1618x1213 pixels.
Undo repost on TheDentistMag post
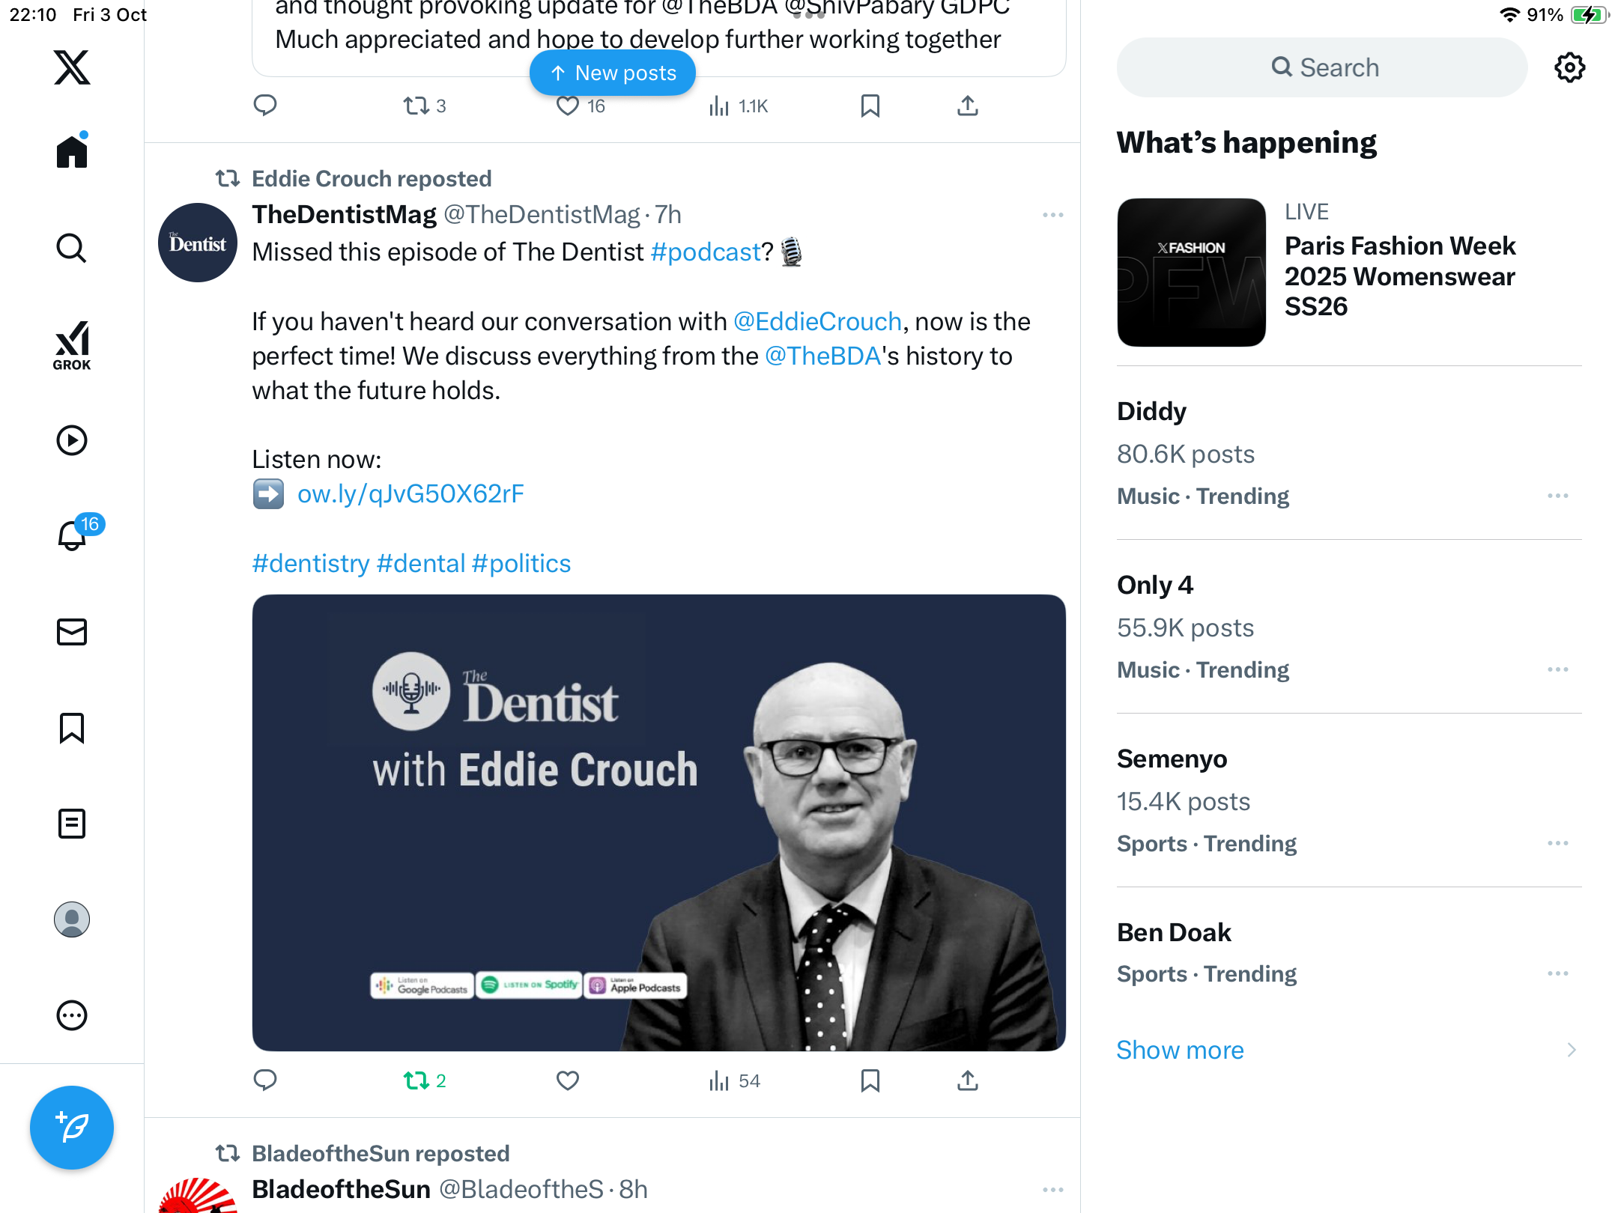point(416,1080)
